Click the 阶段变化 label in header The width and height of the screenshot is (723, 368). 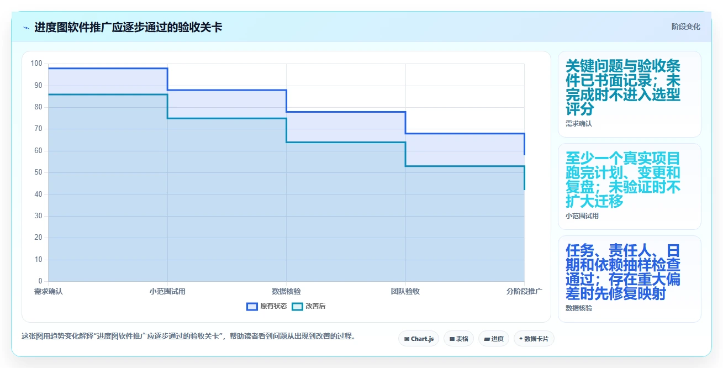(x=686, y=27)
